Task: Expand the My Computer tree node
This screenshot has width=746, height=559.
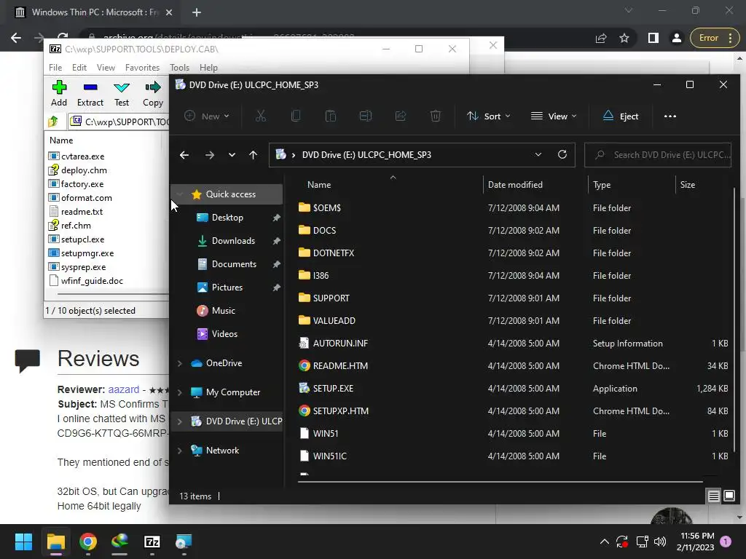Action: click(180, 392)
